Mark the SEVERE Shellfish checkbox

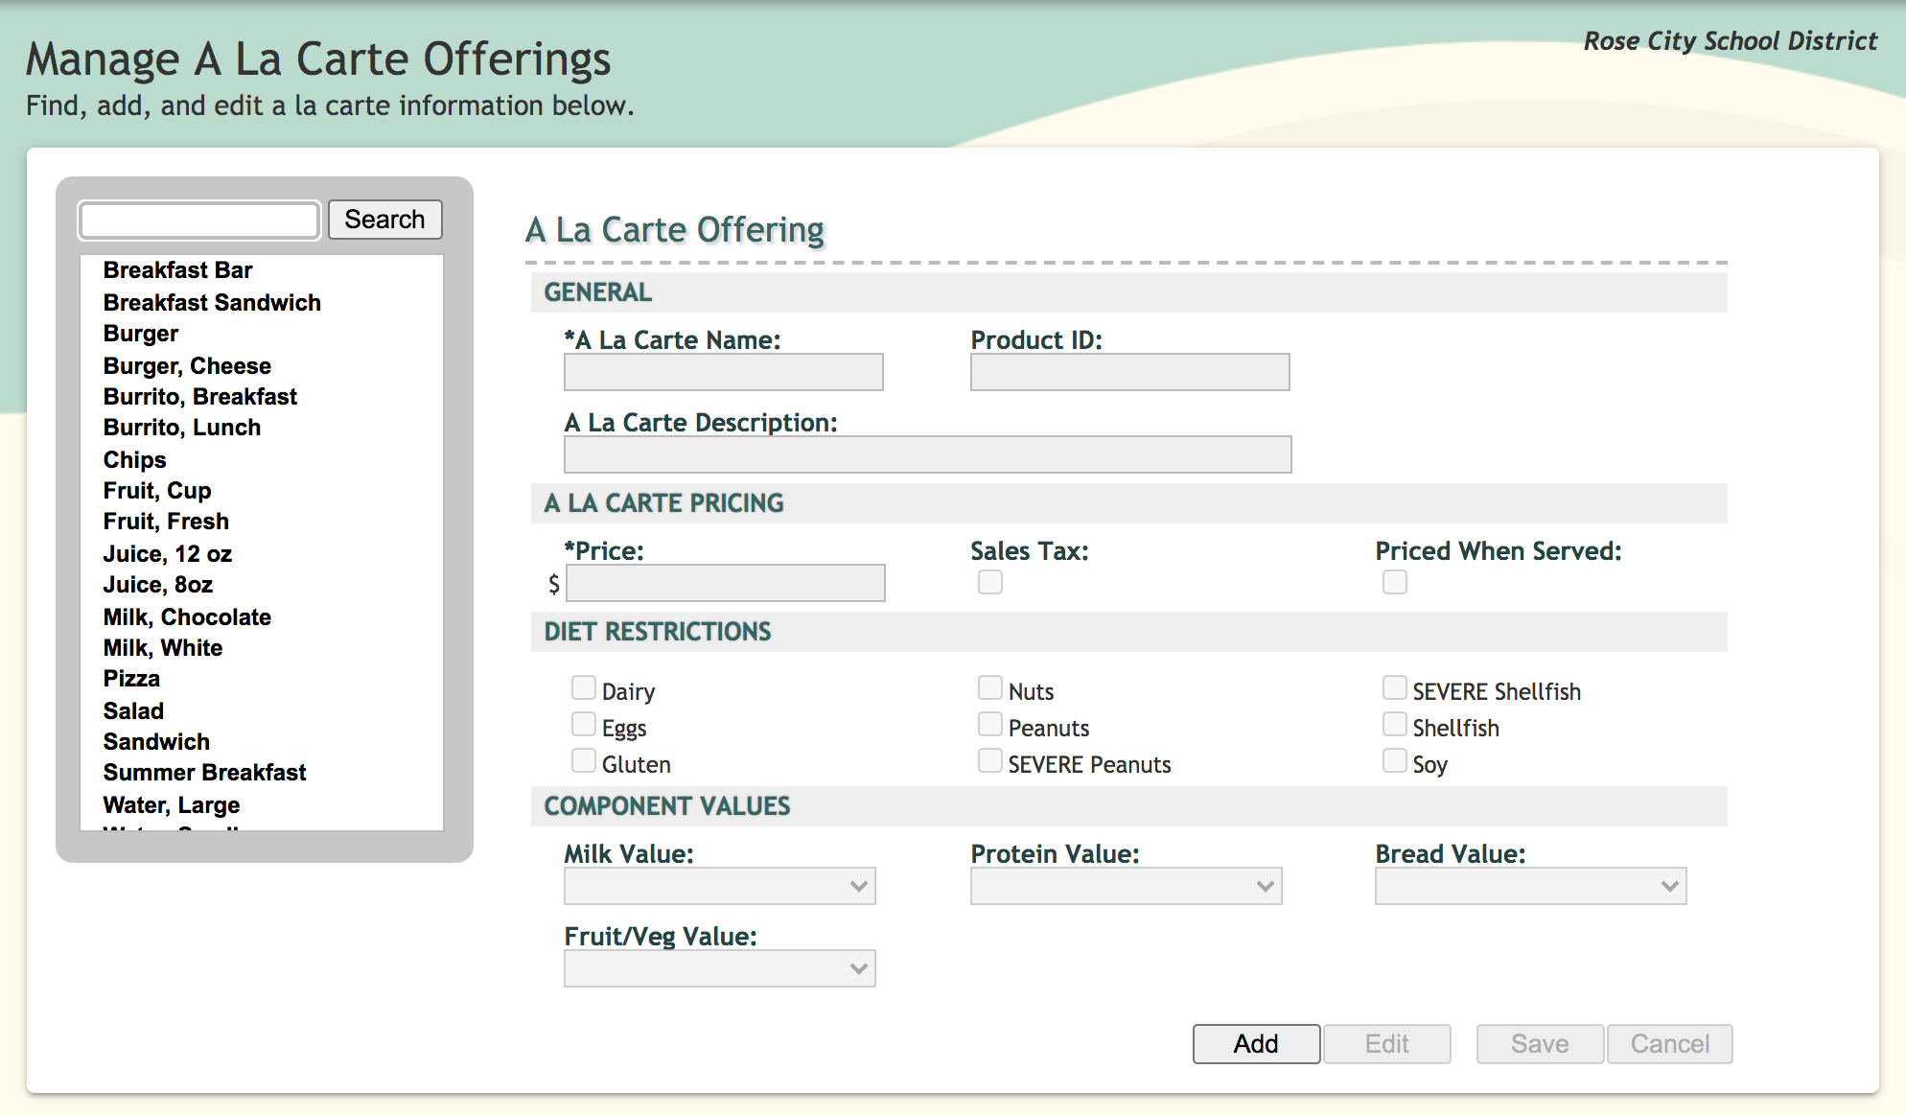1395,688
